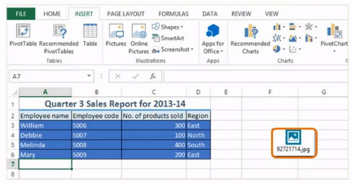Insert a stock or radar chart
This screenshot has width=353, height=184.
pos(309,27)
